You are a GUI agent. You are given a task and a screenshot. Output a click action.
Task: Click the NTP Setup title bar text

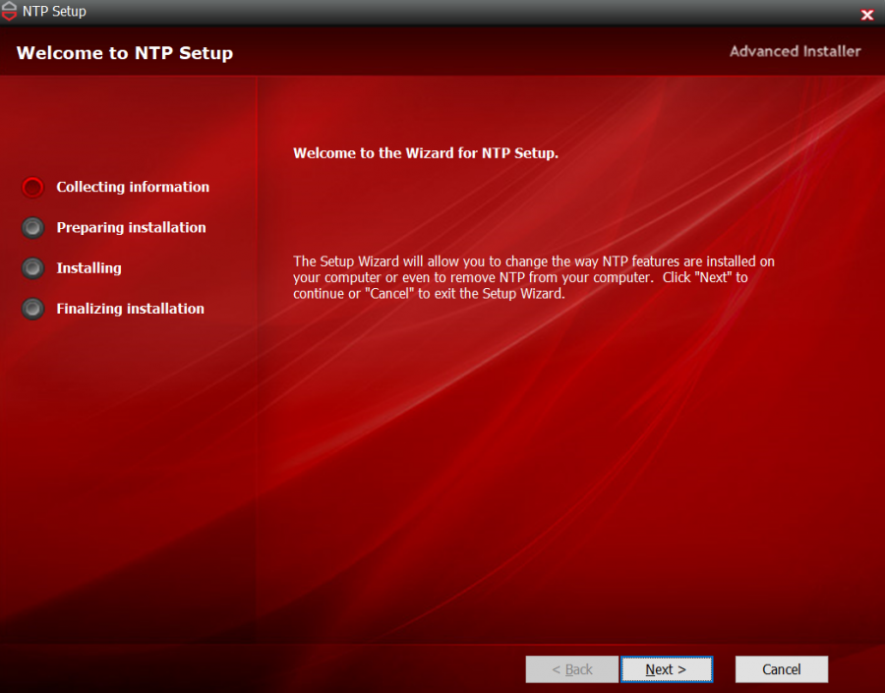point(56,11)
